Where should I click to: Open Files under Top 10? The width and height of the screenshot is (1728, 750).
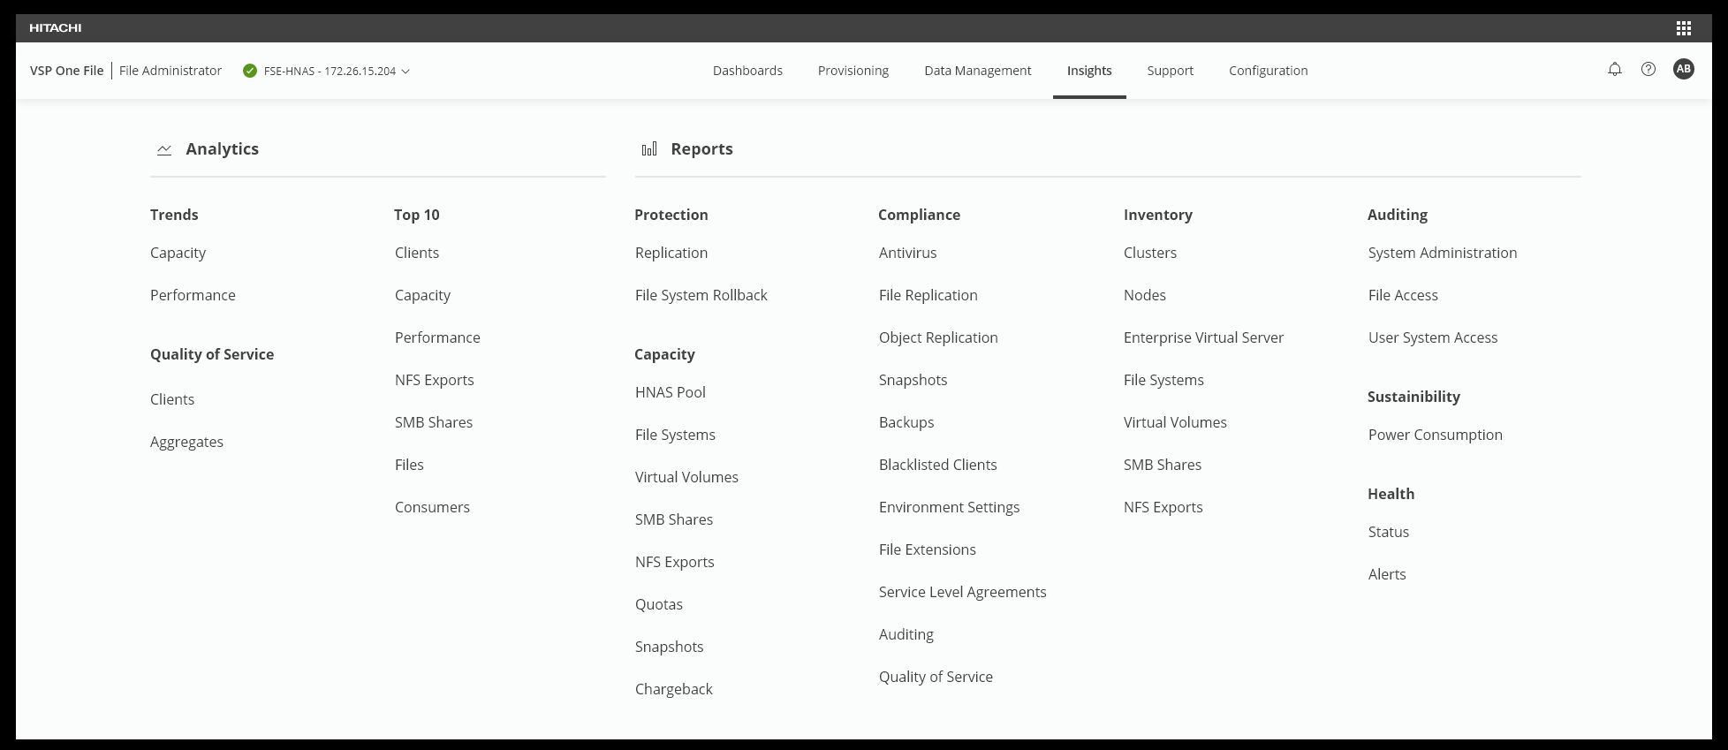click(x=409, y=465)
